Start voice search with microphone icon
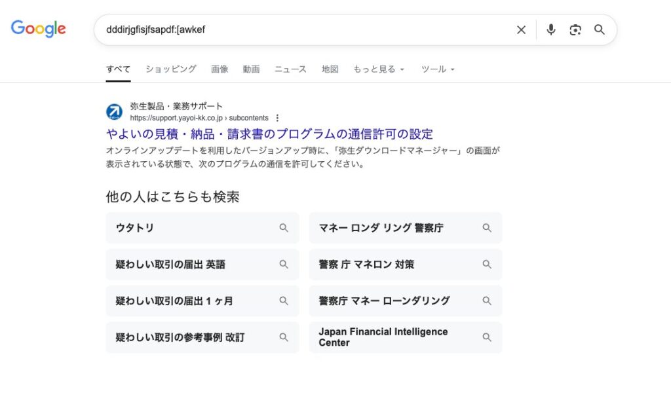The width and height of the screenshot is (671, 408). (x=551, y=29)
